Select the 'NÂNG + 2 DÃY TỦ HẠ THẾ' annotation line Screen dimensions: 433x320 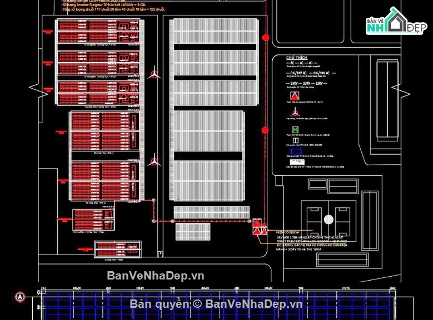pyautogui.click(x=299, y=249)
